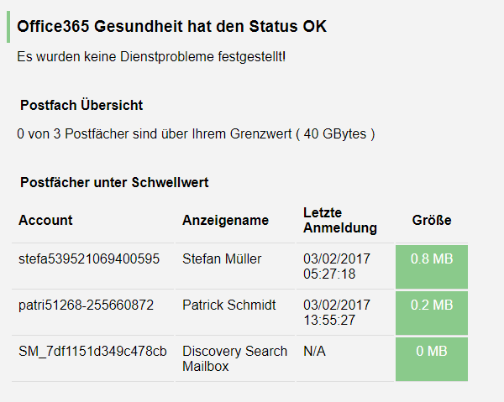The image size is (504, 402).
Task: Click the Postfach Übersicht heading
Action: [x=81, y=105]
